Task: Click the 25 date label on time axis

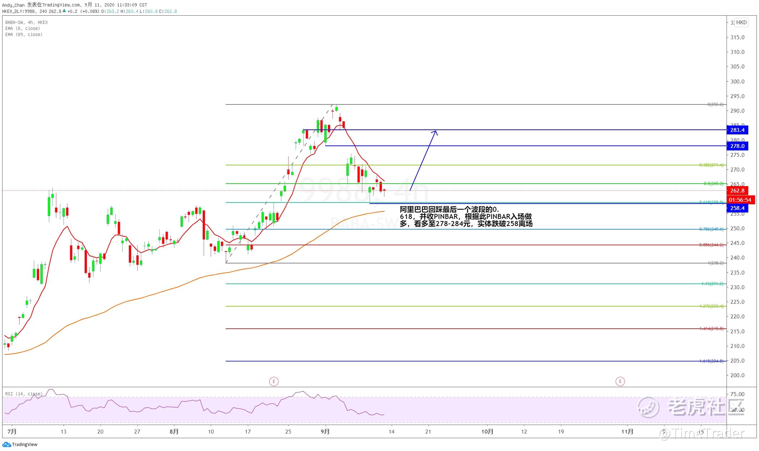Action: 288,431
